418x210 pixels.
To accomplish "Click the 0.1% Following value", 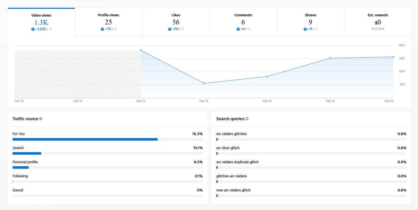I will (199, 176).
